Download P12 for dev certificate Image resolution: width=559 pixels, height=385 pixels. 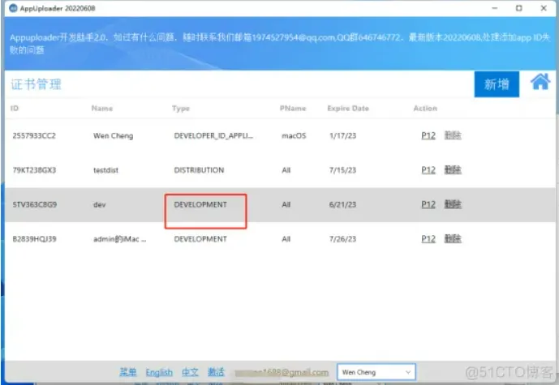coord(428,204)
